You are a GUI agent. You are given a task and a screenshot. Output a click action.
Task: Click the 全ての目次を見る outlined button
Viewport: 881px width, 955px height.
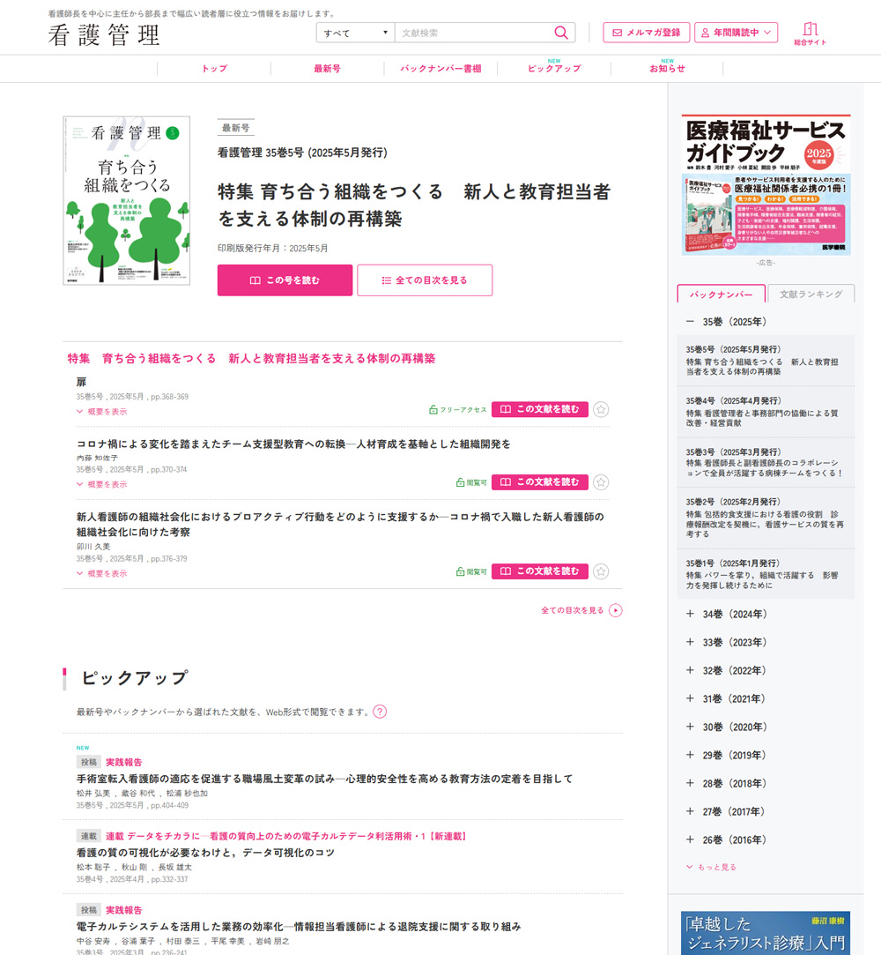(425, 280)
